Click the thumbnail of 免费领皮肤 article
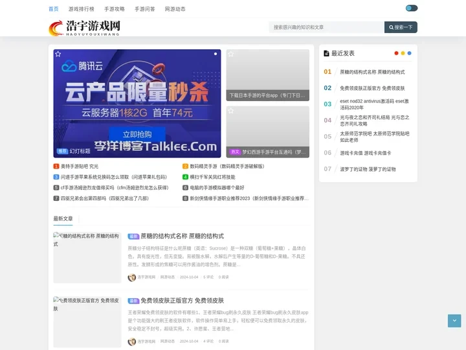 87,322
